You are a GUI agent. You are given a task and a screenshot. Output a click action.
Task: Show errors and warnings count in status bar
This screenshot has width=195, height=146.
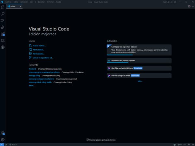pyautogui.click(x=13, y=145)
